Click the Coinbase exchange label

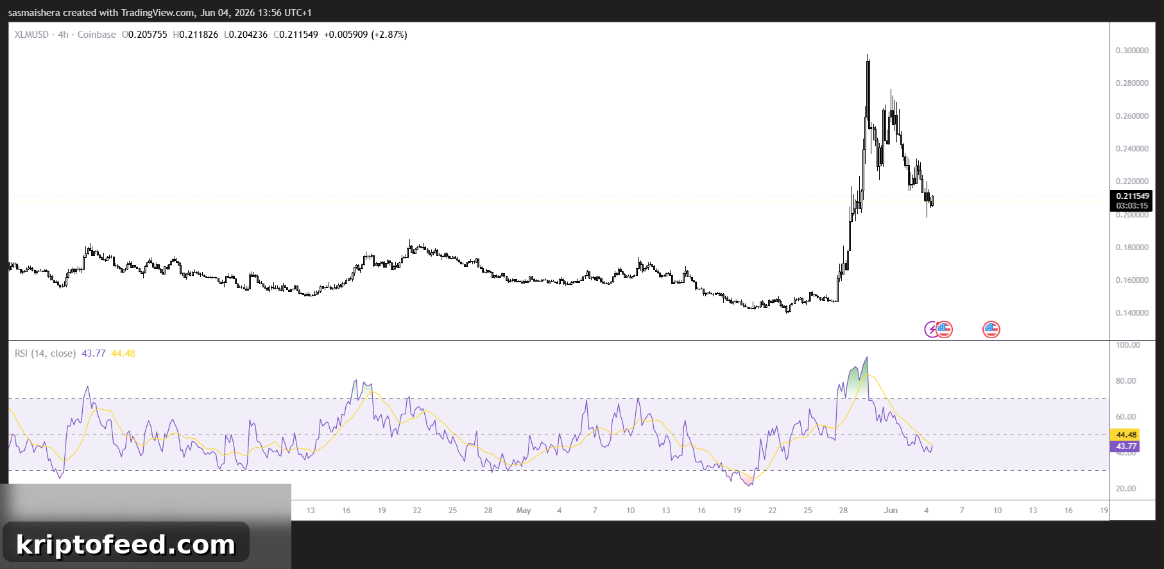pyautogui.click(x=97, y=35)
